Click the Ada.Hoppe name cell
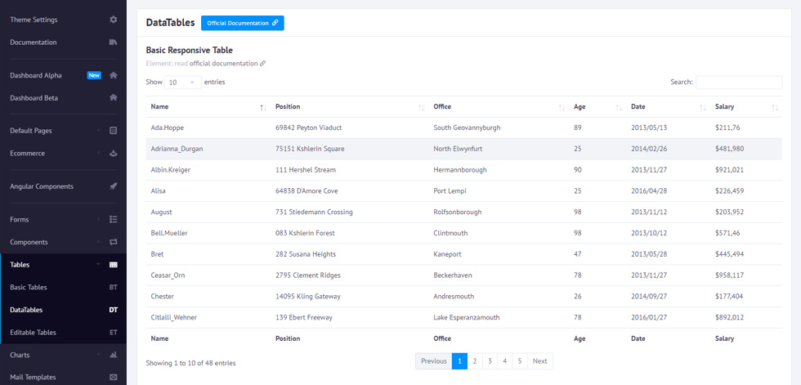This screenshot has height=385, width=801. [x=208, y=128]
